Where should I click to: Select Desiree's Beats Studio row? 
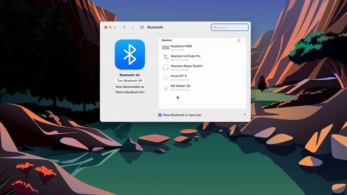point(202,68)
